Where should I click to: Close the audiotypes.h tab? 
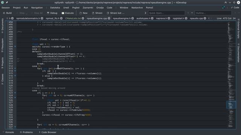pyautogui.click(x=152, y=18)
